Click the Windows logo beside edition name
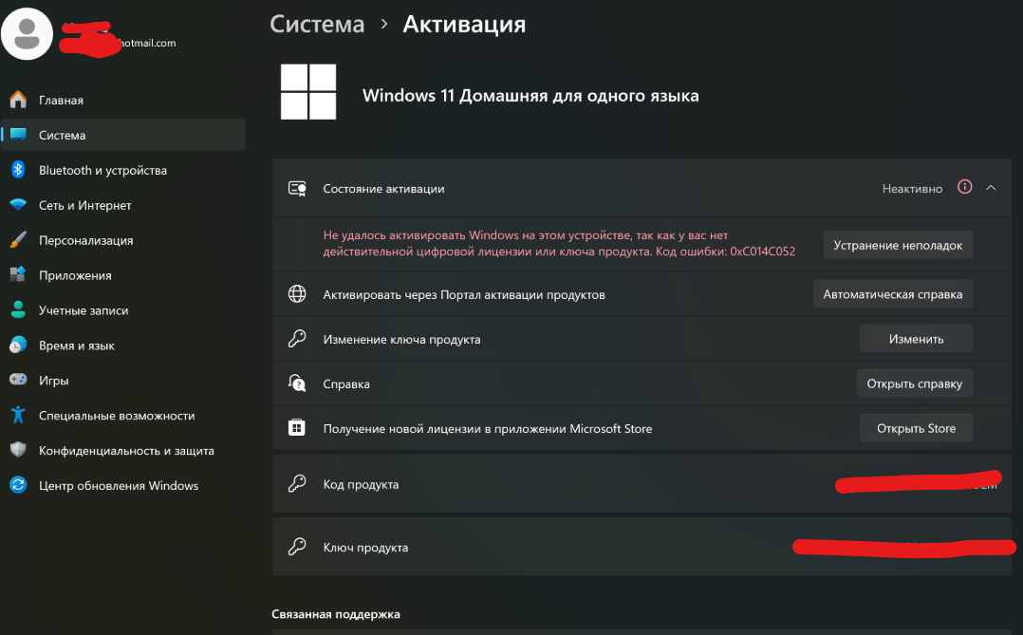Viewport: 1023px width, 635px height. [x=308, y=91]
